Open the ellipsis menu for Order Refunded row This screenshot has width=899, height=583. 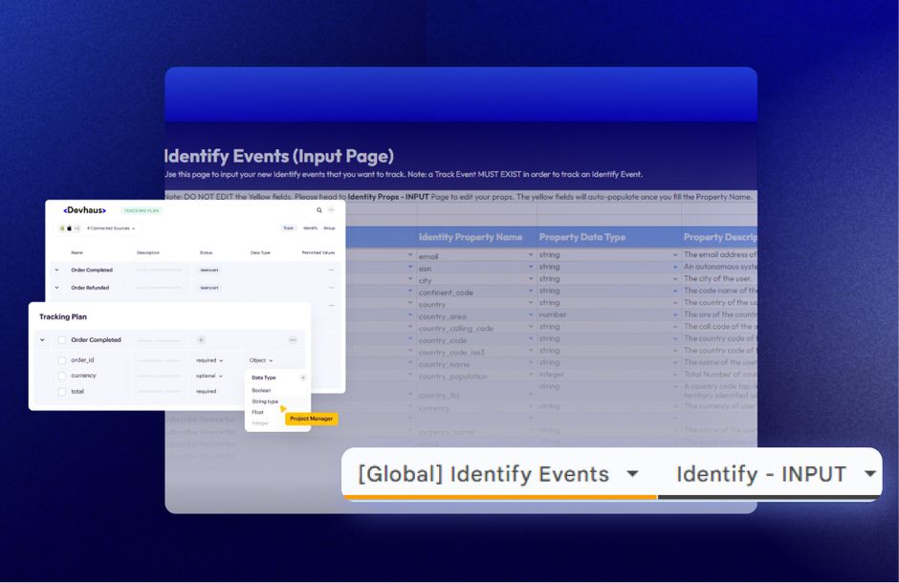pos(332,288)
